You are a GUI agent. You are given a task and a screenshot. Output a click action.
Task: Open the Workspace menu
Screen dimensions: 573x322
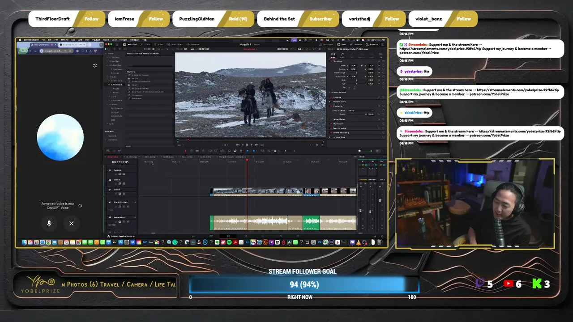(134, 40)
